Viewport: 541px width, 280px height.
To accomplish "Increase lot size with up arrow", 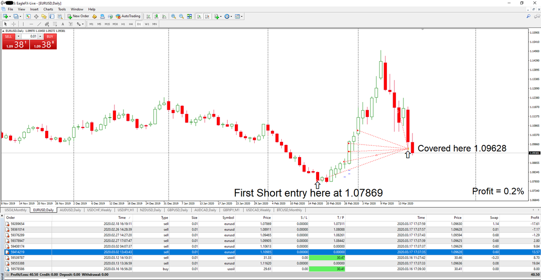I will 41,36.
